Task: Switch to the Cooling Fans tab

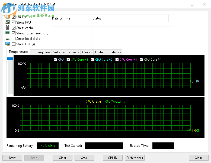Action: point(41,52)
